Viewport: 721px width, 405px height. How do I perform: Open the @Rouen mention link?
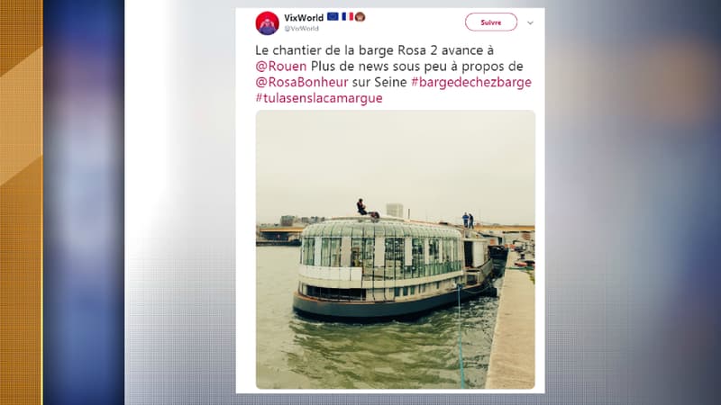point(281,66)
